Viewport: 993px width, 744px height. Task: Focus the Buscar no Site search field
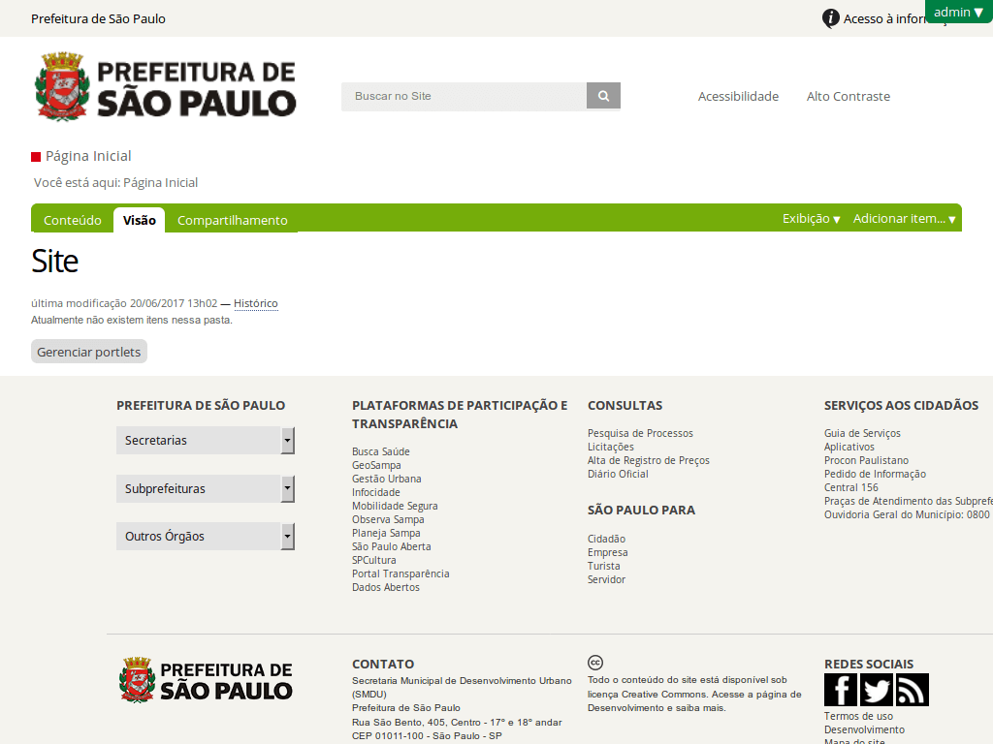pos(464,96)
